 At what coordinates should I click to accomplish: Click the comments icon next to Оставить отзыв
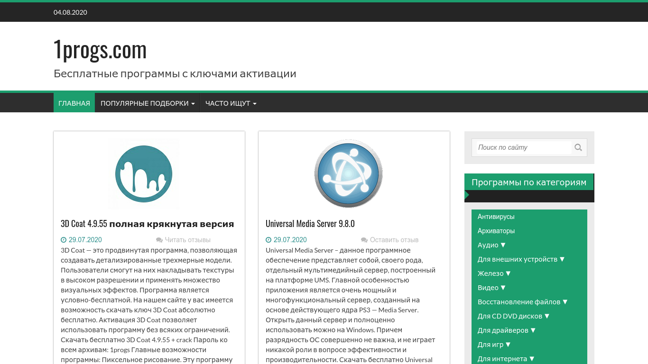click(x=364, y=240)
